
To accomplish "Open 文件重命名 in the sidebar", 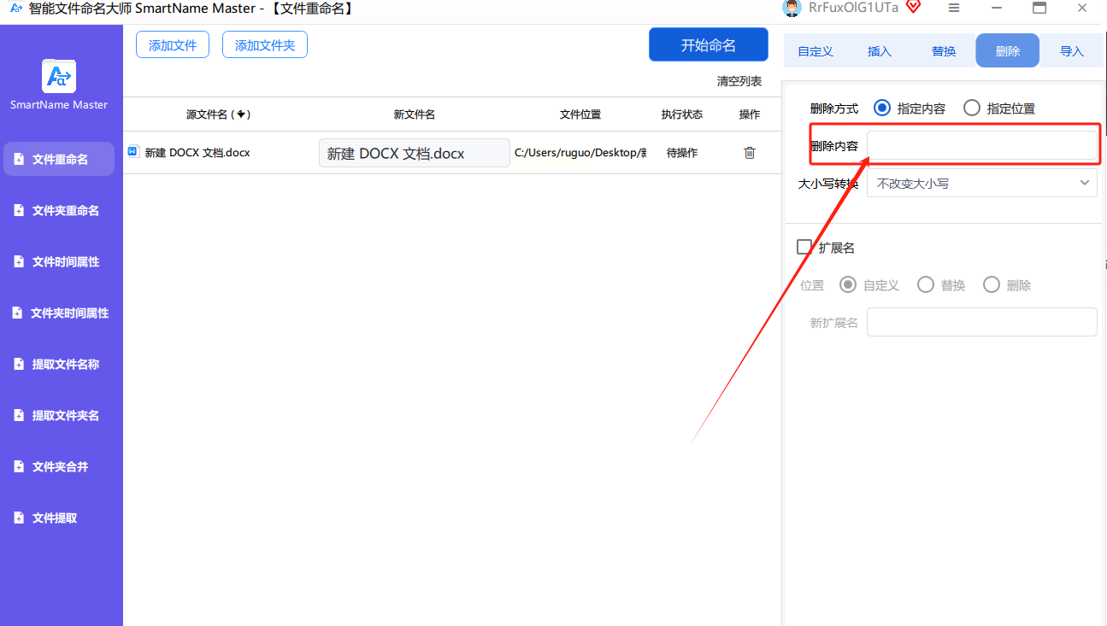I will click(x=59, y=159).
